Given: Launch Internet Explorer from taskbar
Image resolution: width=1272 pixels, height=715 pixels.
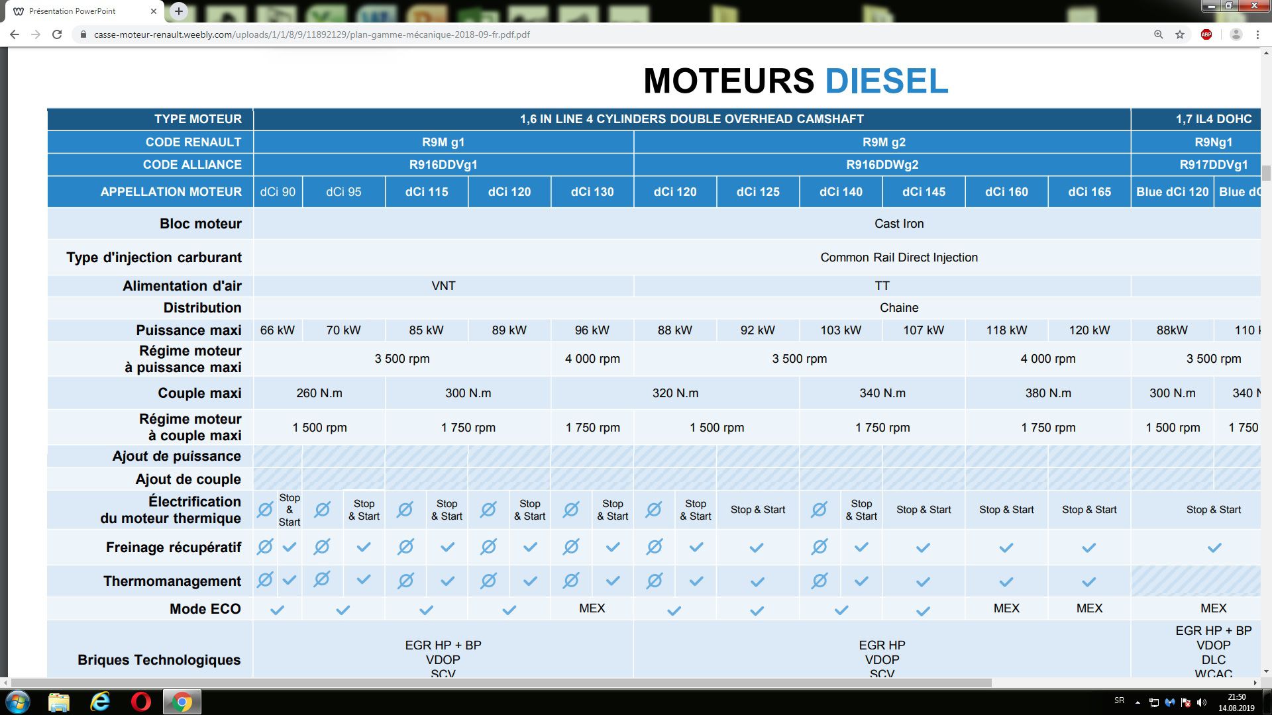Looking at the screenshot, I should [100, 702].
